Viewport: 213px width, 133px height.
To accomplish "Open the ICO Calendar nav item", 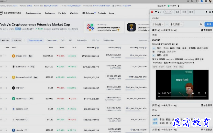I will point(89,13).
